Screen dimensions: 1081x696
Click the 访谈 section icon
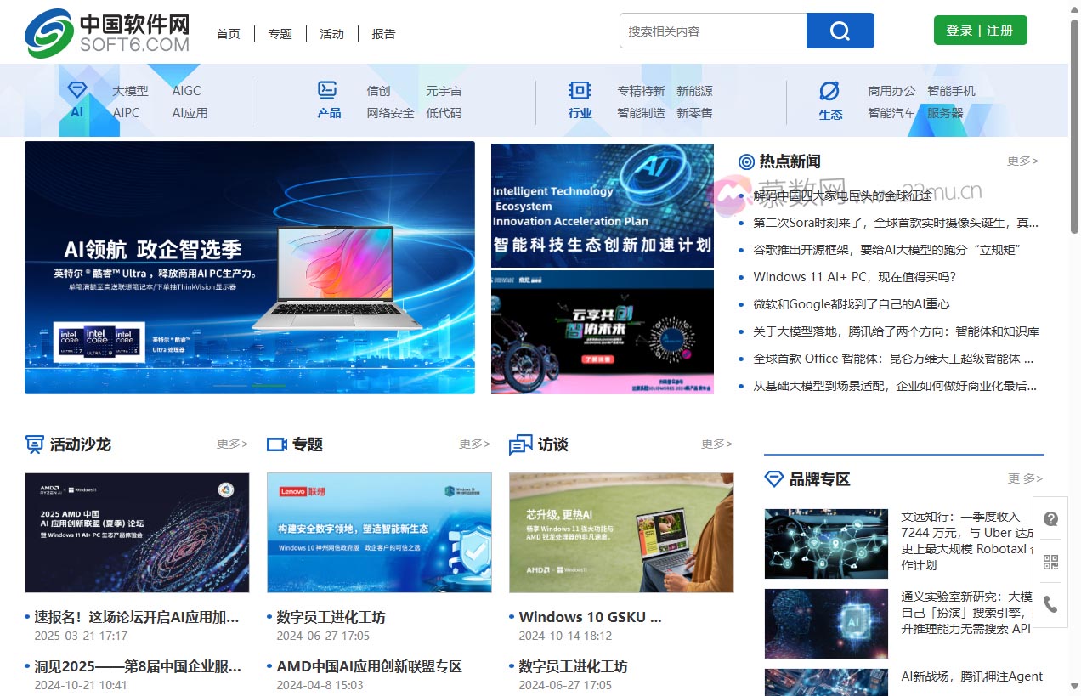tap(520, 444)
